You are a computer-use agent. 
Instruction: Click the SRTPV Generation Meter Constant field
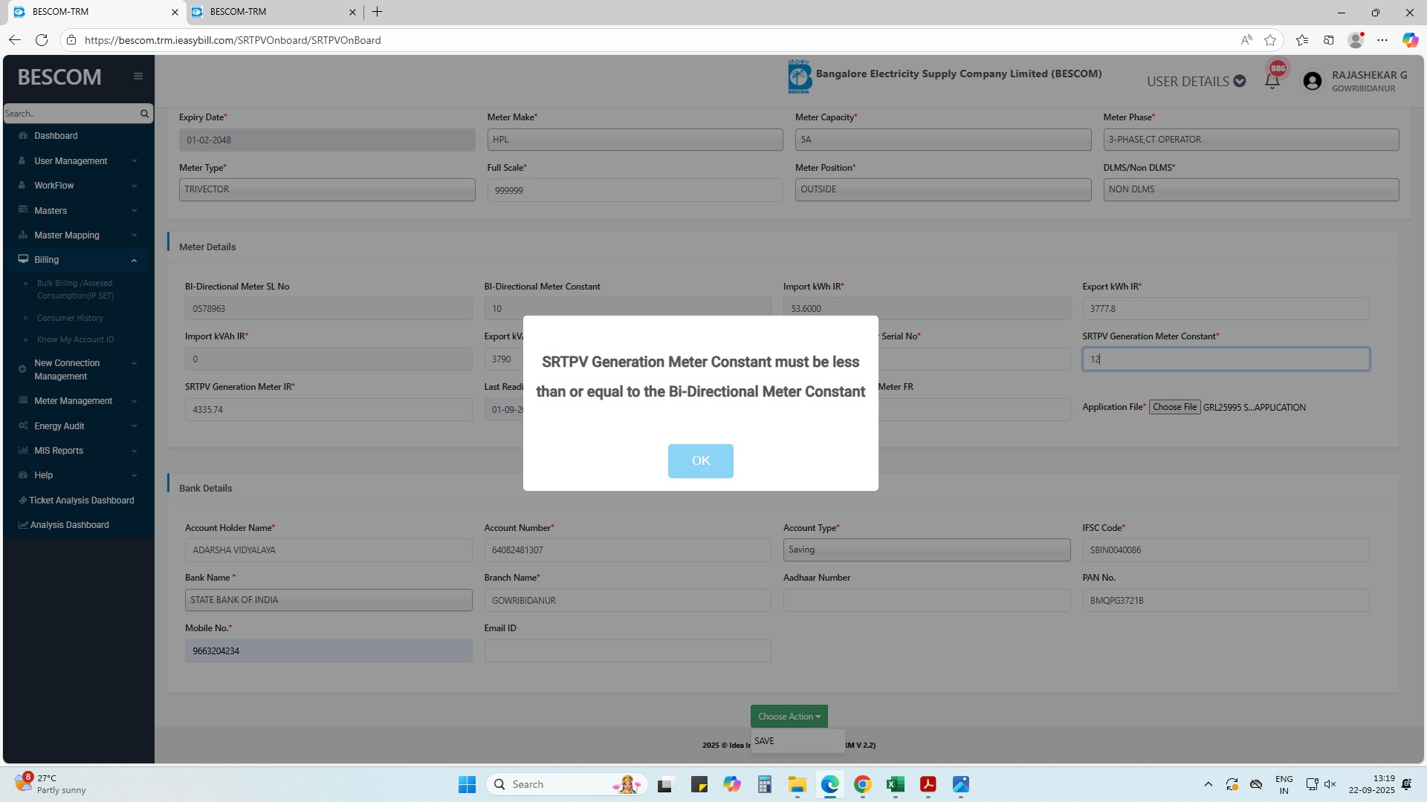[1225, 359]
